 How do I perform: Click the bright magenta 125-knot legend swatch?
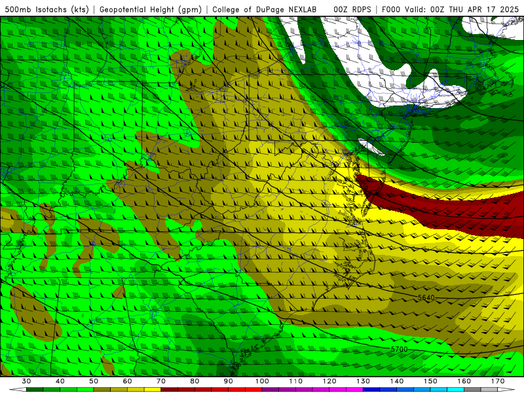[x=354, y=389]
